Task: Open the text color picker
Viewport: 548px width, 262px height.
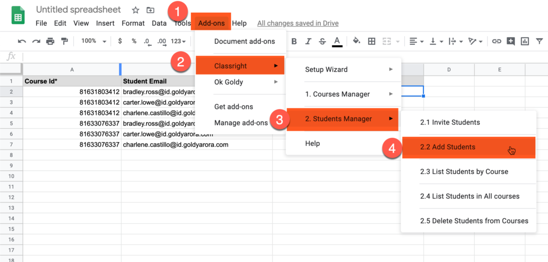Action: (337, 42)
